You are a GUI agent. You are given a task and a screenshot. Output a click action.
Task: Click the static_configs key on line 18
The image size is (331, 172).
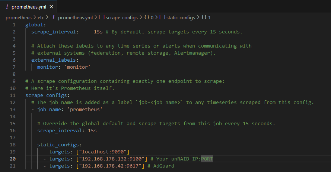point(58,145)
